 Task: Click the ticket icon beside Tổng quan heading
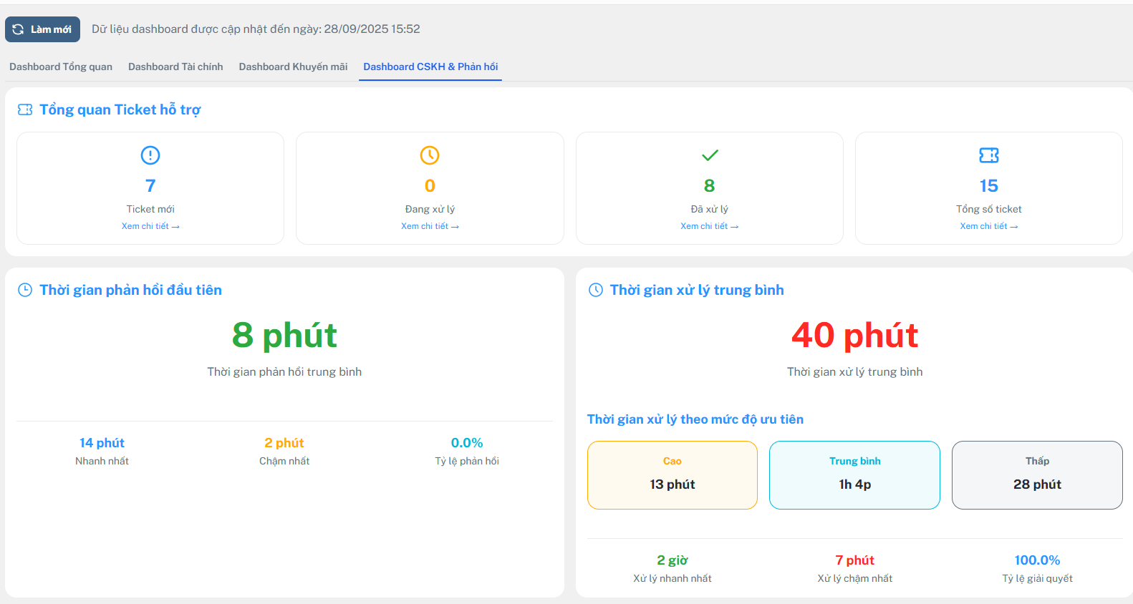click(25, 109)
